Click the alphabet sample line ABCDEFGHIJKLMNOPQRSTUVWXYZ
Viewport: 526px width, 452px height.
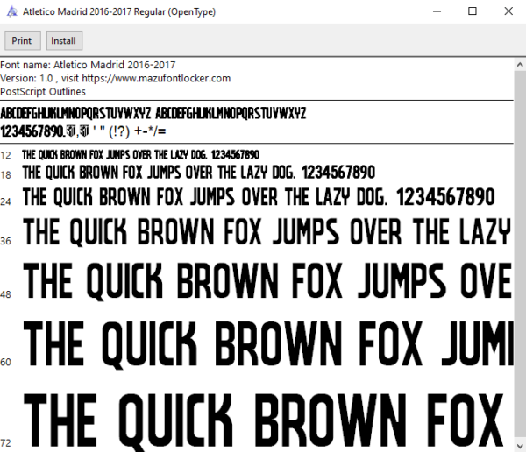coord(153,113)
